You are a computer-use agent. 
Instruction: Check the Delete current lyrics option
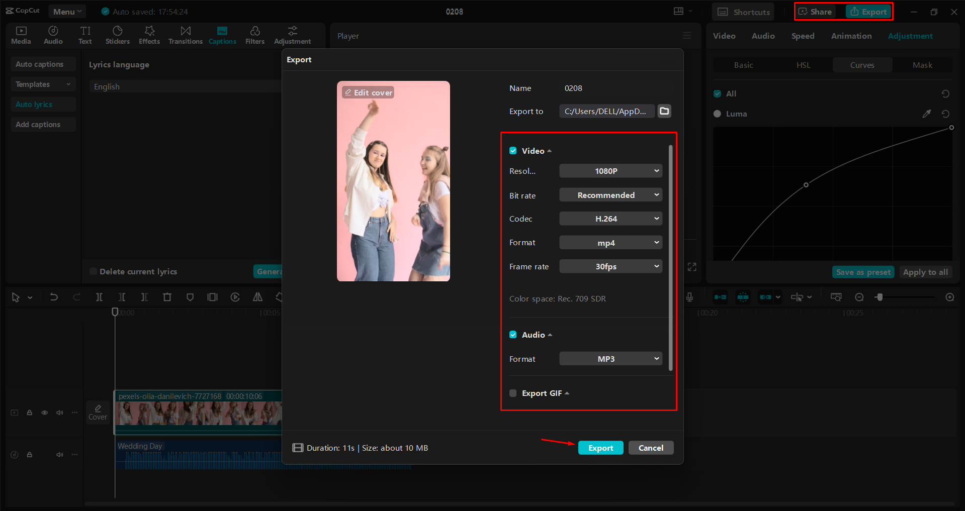point(93,271)
